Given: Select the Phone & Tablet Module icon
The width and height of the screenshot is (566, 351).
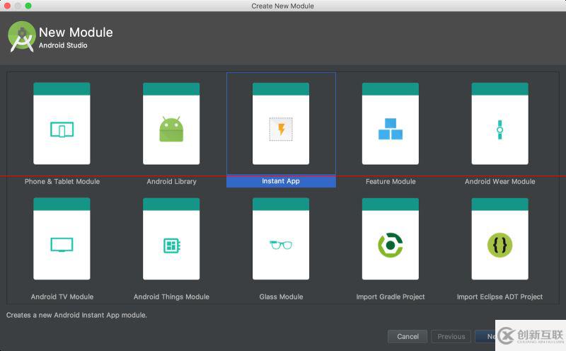Looking at the screenshot, I should pos(62,130).
